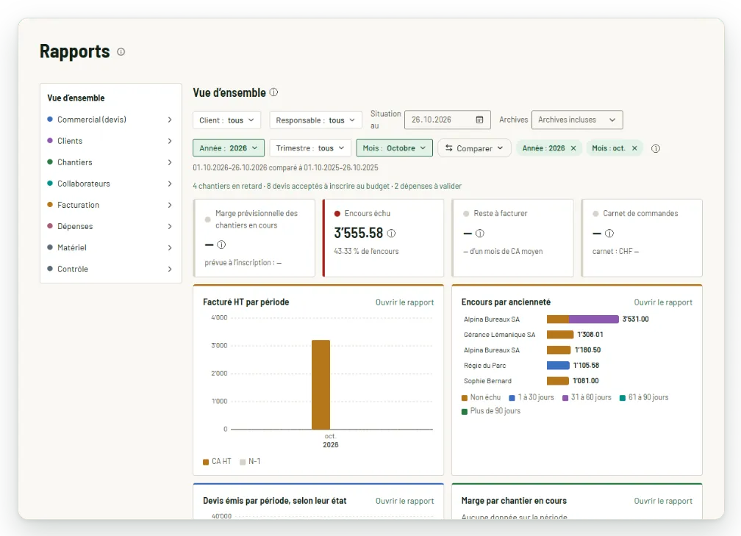This screenshot has height=536, width=741.
Task: Click the 31 à 60 jours legend swatch
Action: coord(565,398)
